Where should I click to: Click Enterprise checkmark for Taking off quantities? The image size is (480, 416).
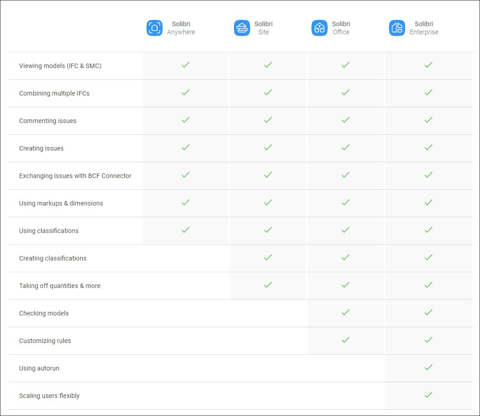(x=429, y=285)
